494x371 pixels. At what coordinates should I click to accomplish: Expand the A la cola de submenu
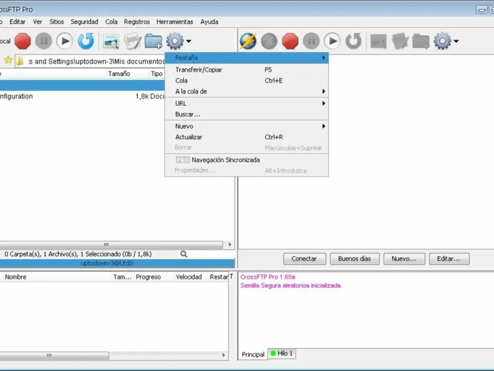246,91
